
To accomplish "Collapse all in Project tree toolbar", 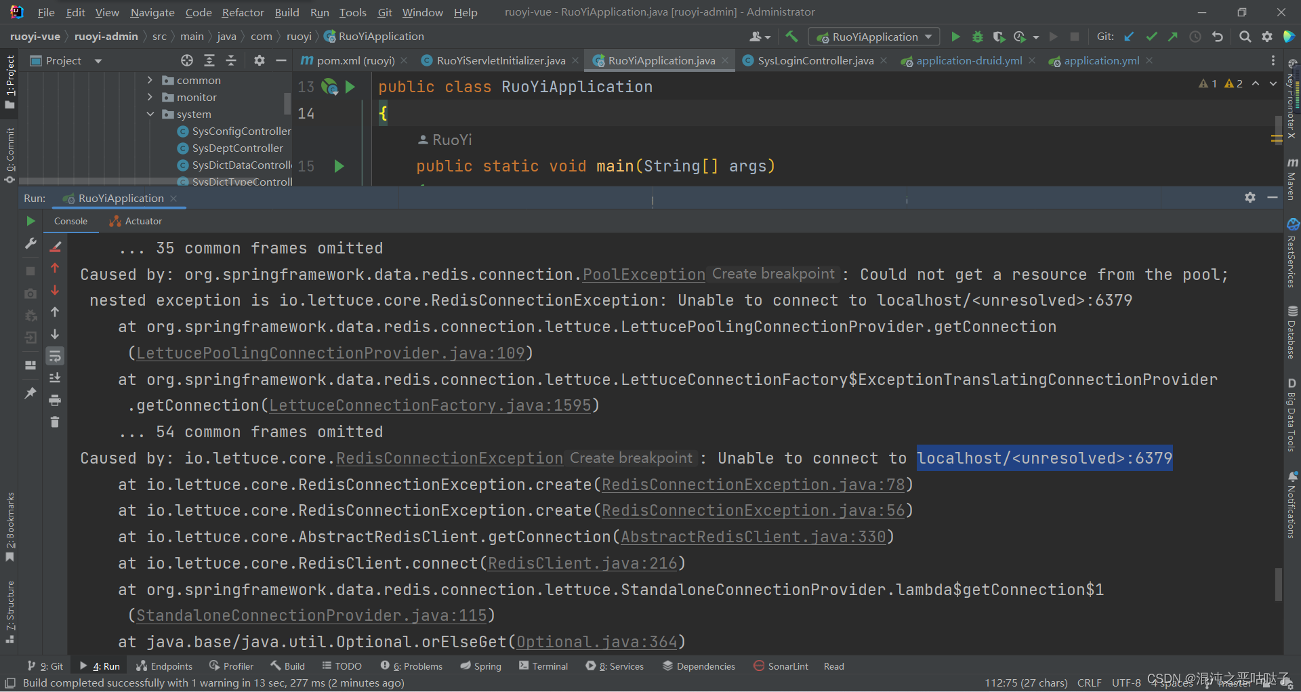I will (x=231, y=60).
